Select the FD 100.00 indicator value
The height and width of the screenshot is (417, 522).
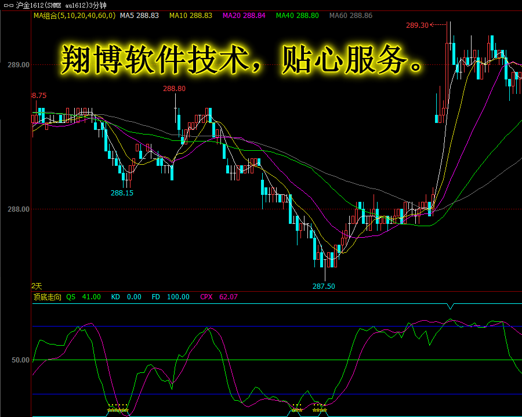coord(171,297)
